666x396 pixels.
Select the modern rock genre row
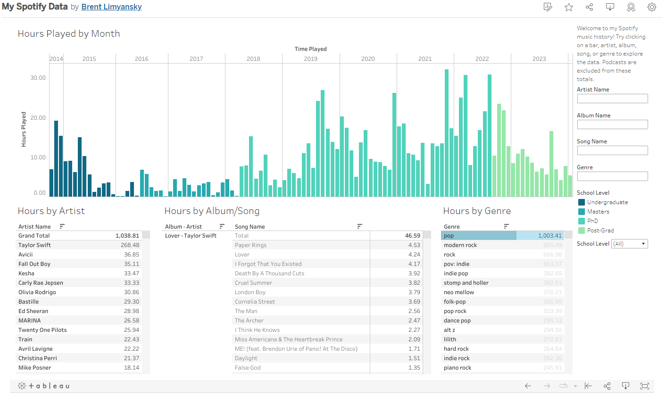(502, 245)
